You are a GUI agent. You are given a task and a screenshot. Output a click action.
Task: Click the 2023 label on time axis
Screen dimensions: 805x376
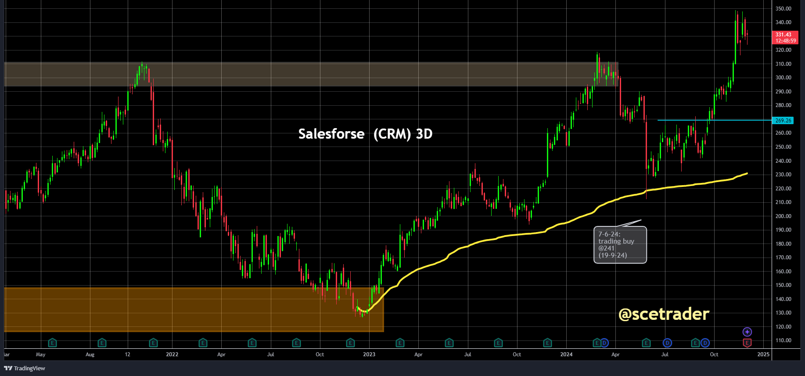click(369, 355)
